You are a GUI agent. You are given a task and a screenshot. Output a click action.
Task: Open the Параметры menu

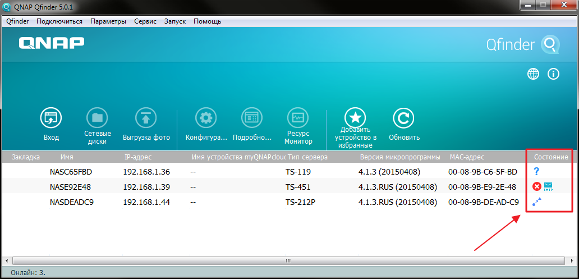point(108,21)
